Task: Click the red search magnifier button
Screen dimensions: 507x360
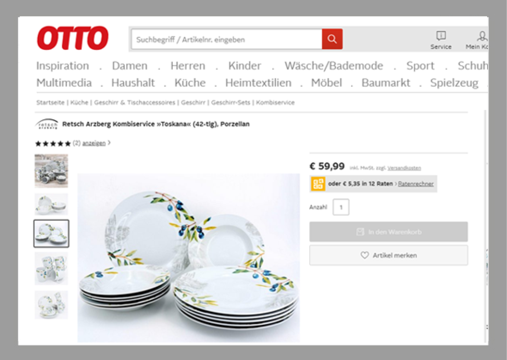Action: click(332, 39)
